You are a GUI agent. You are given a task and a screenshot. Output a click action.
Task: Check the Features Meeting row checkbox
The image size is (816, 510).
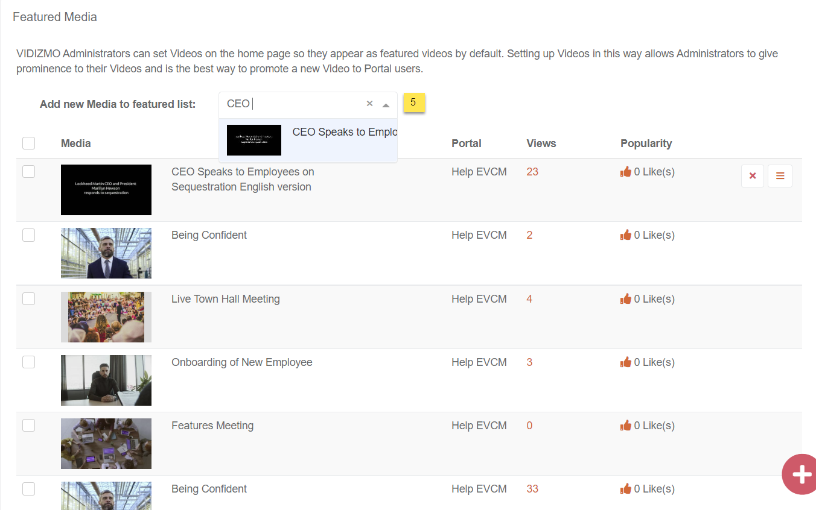coord(28,426)
